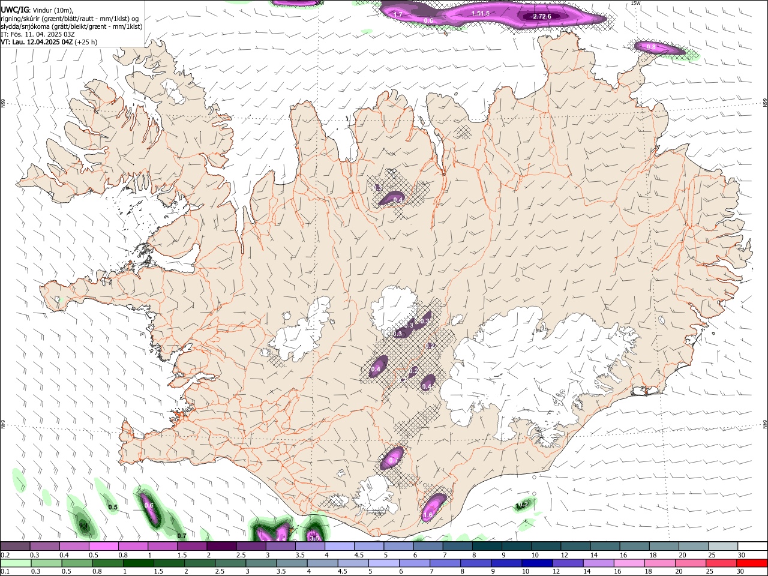Click the '0.4' label in the purple snow legend
The image size is (768, 576).
point(64,555)
